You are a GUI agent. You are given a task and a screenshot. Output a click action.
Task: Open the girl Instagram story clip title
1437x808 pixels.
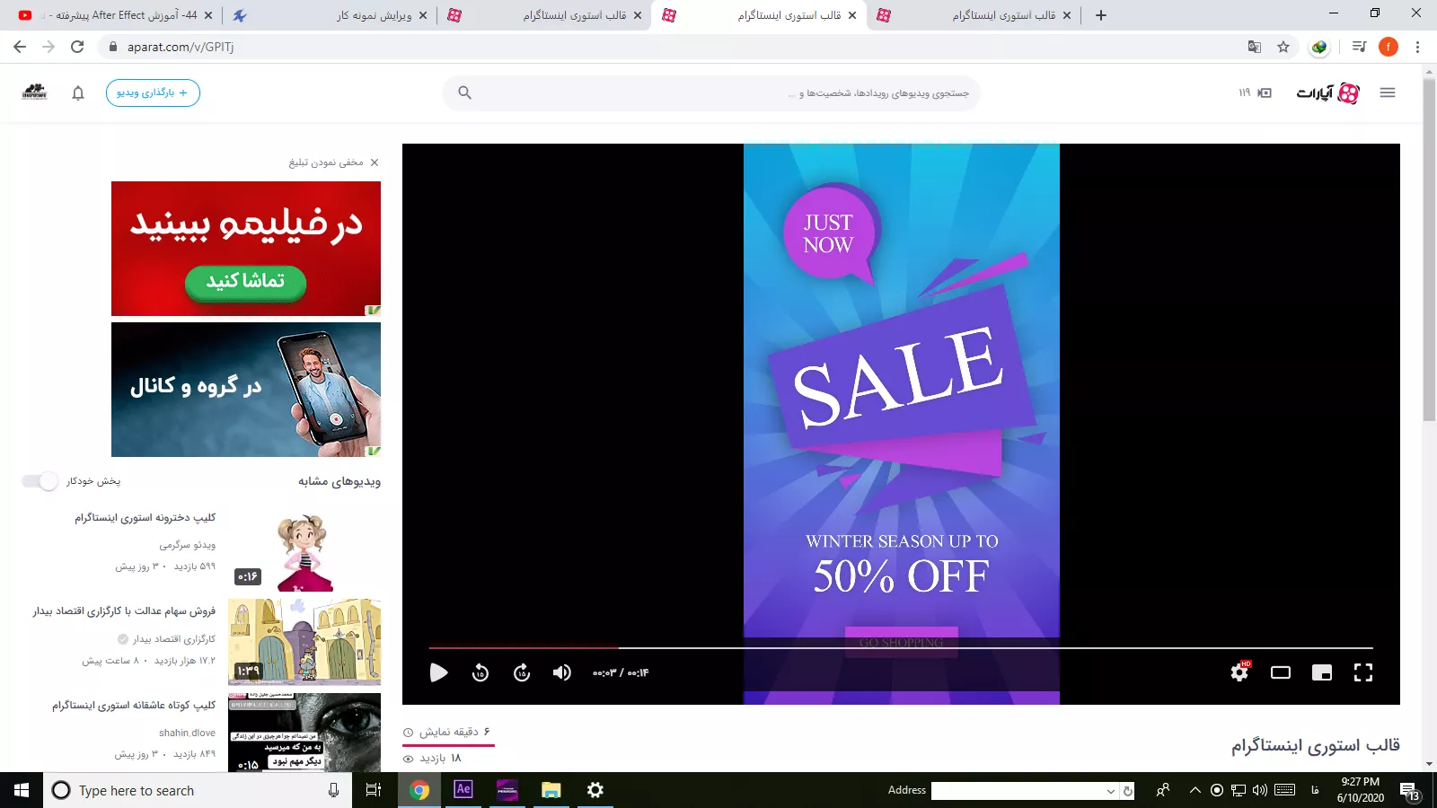point(145,518)
